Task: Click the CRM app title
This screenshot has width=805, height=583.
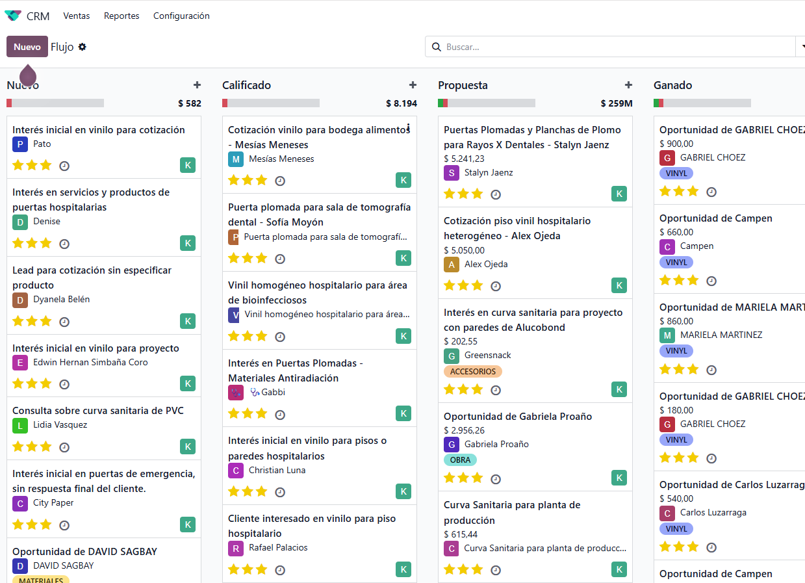Action: [x=38, y=16]
